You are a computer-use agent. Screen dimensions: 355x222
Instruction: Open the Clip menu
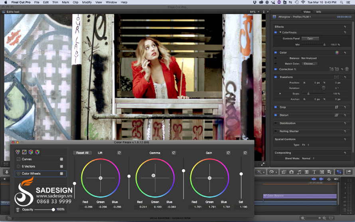[75, 2]
